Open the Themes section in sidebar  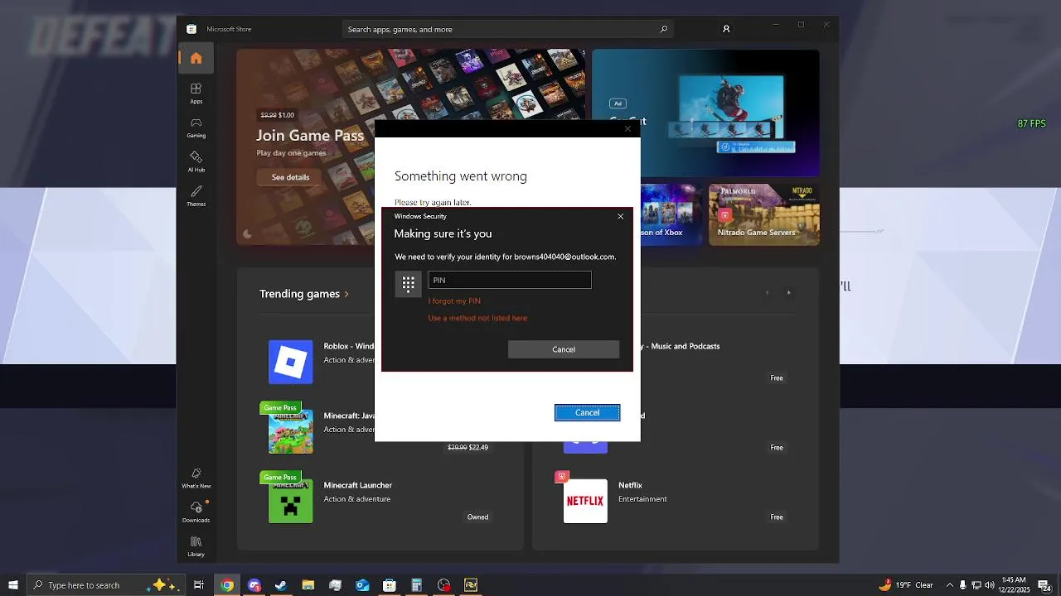point(196,195)
